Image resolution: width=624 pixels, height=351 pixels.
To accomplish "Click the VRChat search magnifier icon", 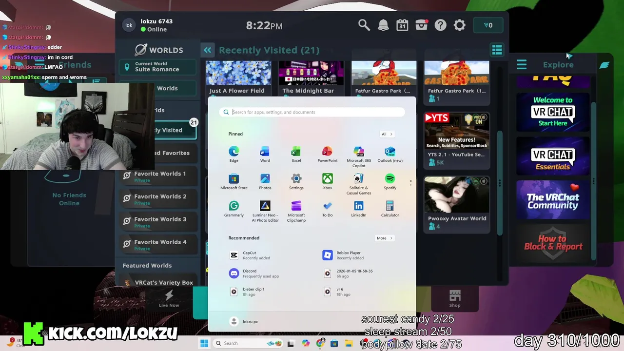I will pyautogui.click(x=364, y=25).
